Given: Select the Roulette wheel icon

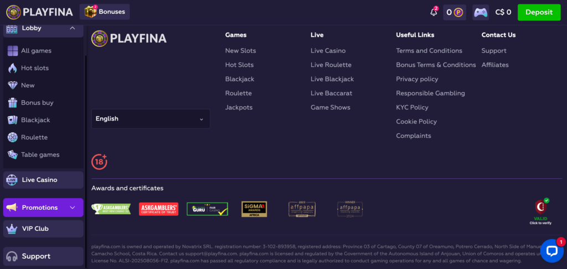Looking at the screenshot, I should click(x=13, y=137).
